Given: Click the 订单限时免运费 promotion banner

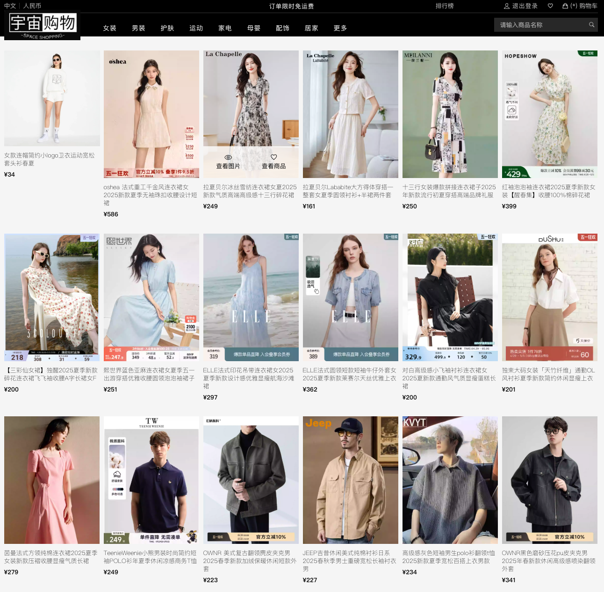Looking at the screenshot, I should (x=291, y=6).
